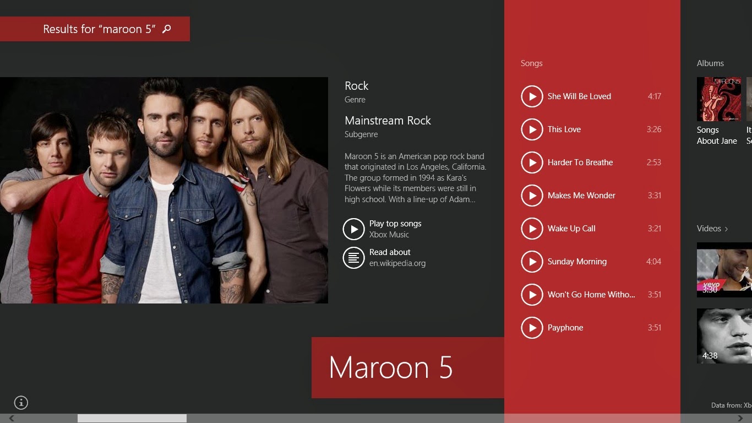Click the Songs About Jane album title

(x=717, y=135)
